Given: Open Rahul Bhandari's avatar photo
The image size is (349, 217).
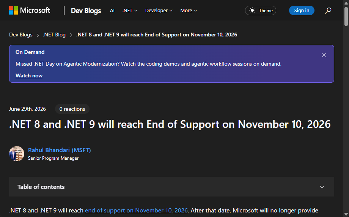Looking at the screenshot, I should [x=17, y=154].
